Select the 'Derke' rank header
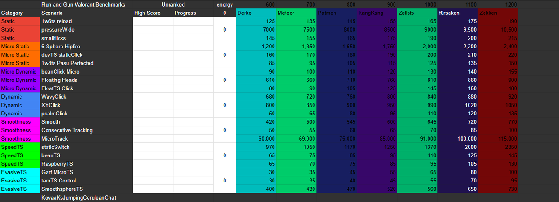The image size is (559, 202). (256, 13)
